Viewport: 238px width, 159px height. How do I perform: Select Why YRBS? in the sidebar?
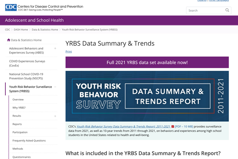click(x=19, y=108)
